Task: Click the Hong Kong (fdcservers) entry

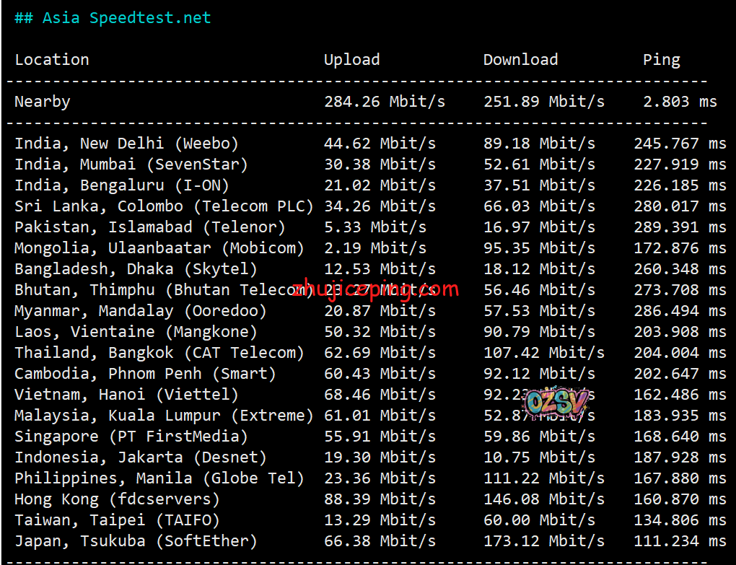Action: pyautogui.click(x=117, y=499)
